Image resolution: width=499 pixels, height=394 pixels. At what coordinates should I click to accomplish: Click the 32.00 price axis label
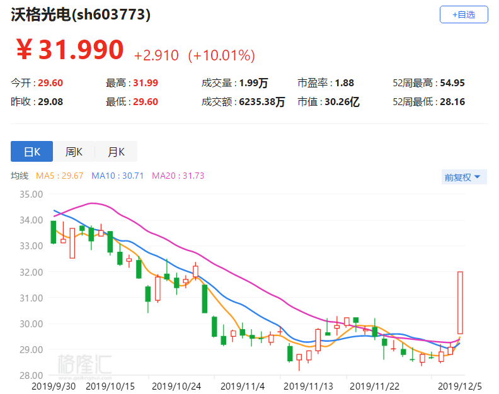tap(32, 272)
